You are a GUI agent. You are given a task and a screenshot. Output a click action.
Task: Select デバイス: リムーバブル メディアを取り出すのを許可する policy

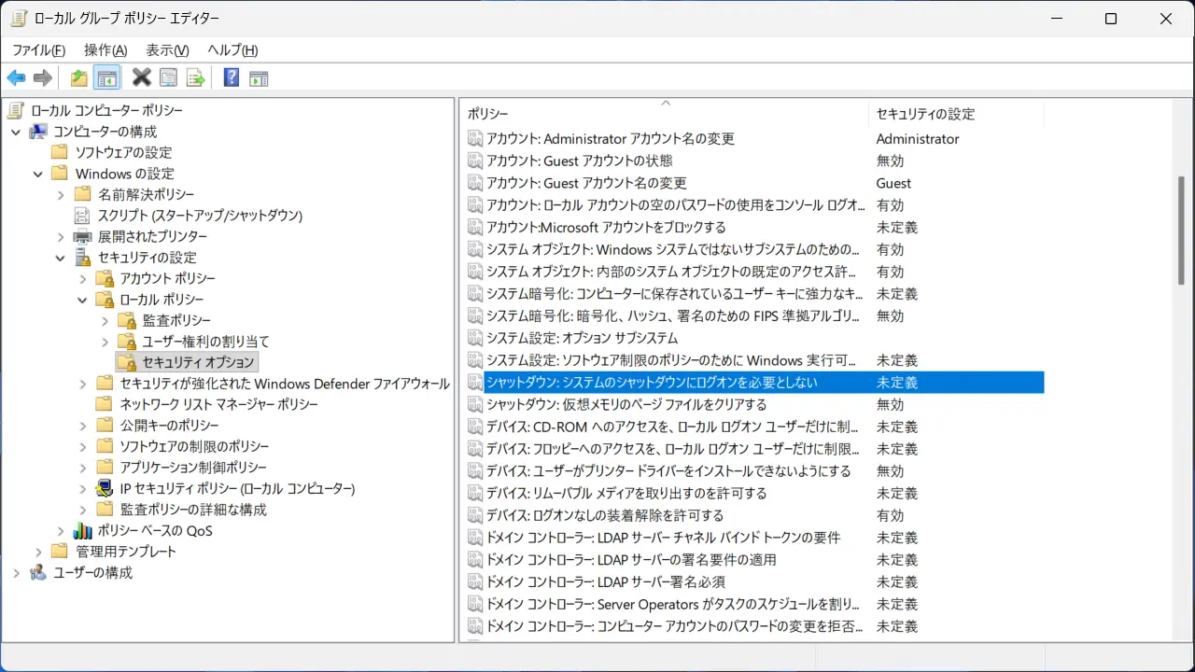coord(626,493)
